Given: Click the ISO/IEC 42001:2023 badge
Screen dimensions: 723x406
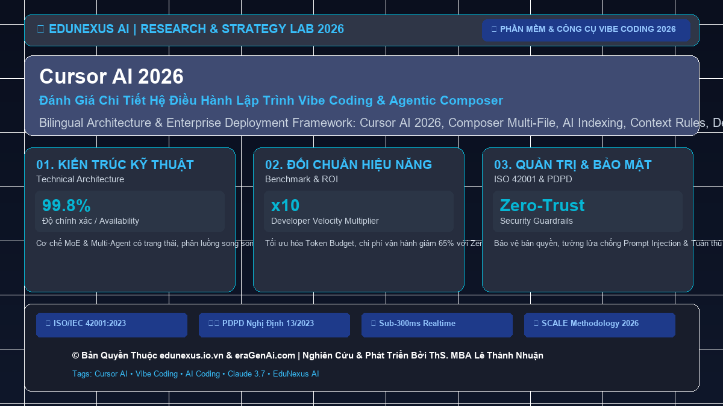Looking at the screenshot, I should pyautogui.click(x=111, y=325).
